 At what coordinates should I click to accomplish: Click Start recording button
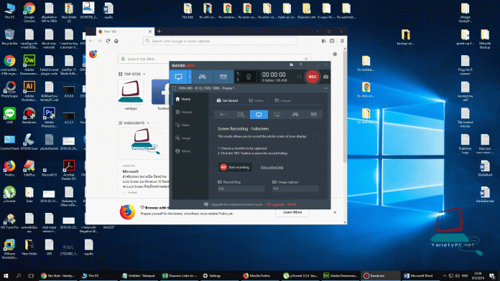click(x=235, y=168)
